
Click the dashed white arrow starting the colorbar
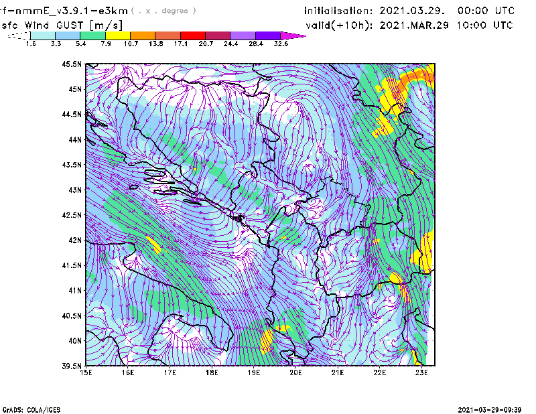(17, 36)
